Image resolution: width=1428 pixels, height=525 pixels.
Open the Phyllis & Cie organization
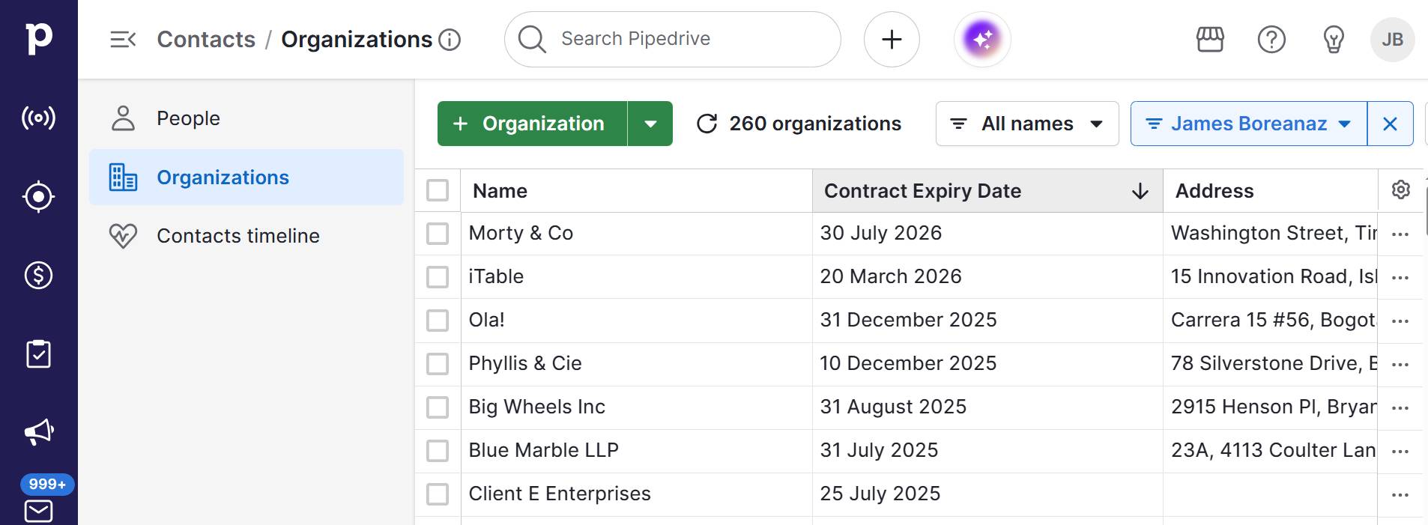tap(524, 363)
